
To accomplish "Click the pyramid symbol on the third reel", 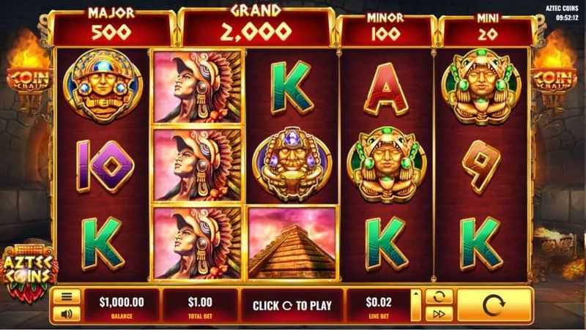I will point(292,243).
